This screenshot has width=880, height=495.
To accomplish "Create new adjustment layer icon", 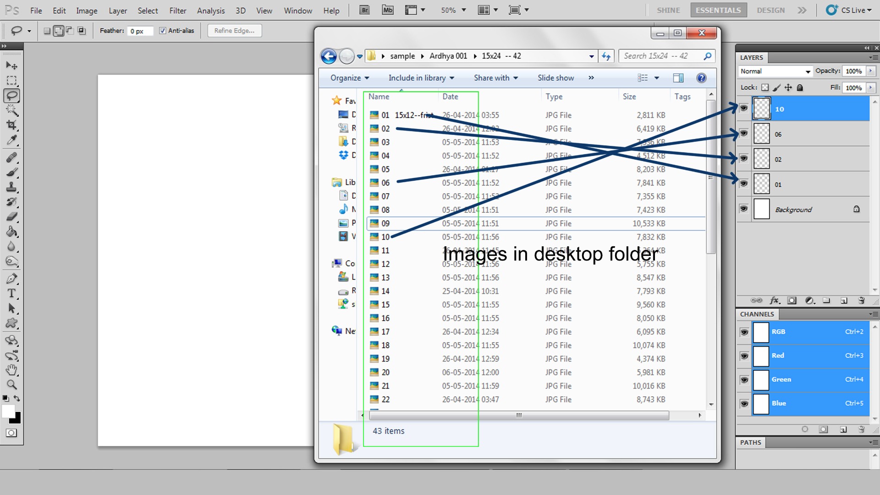I will point(809,300).
